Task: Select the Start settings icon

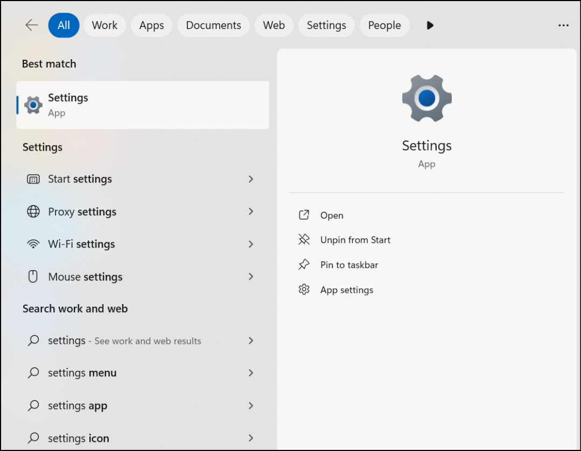Action: 33,179
